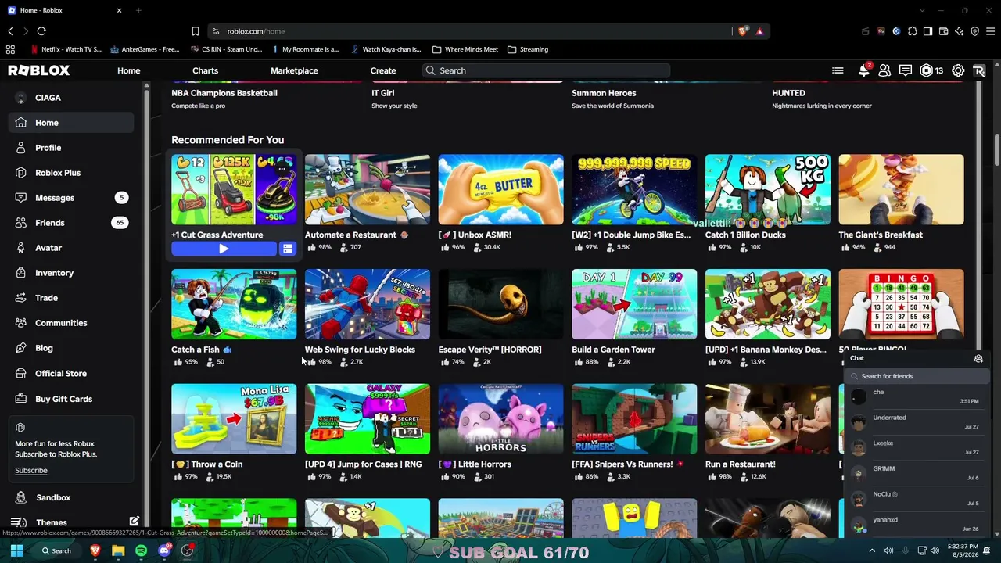This screenshot has height=563, width=1001.
Task: Open Inventory in the sidebar
Action: (x=72, y=273)
